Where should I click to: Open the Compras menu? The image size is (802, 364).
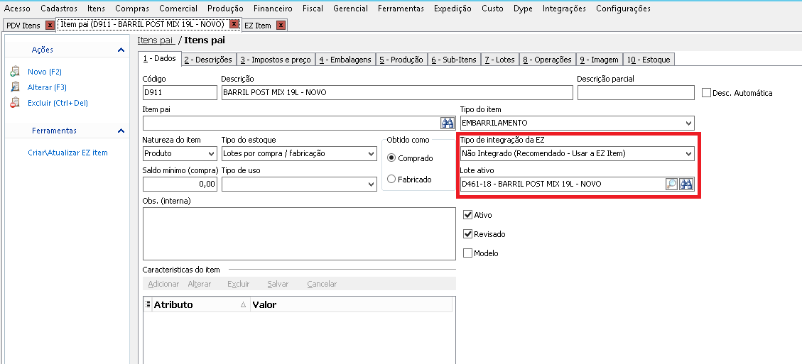[x=132, y=9]
